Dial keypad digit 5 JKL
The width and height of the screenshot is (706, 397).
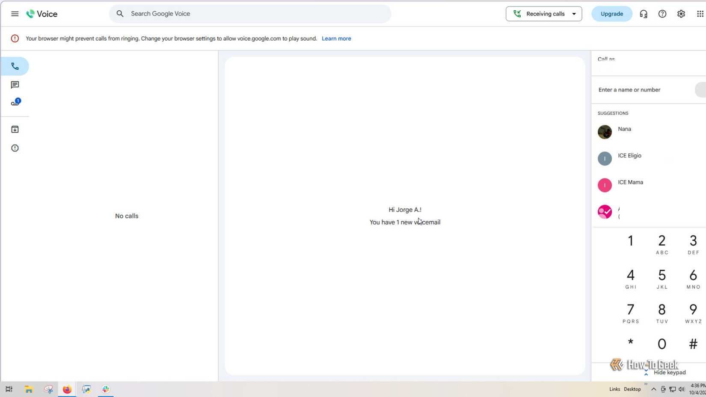(662, 278)
